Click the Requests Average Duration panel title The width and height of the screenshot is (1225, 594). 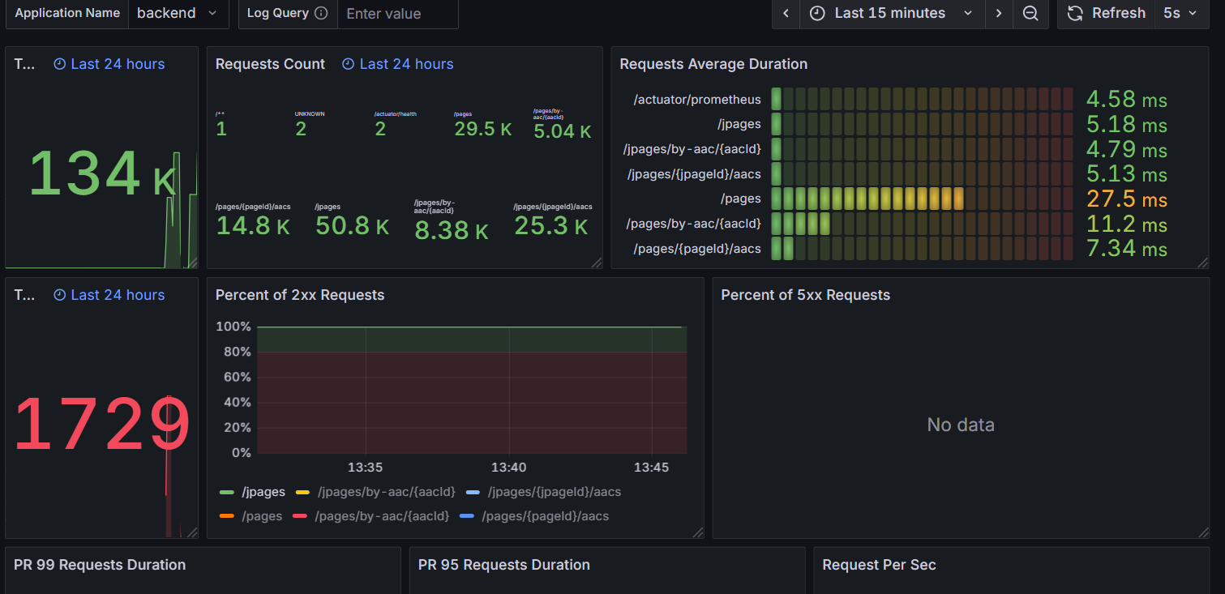(x=713, y=64)
